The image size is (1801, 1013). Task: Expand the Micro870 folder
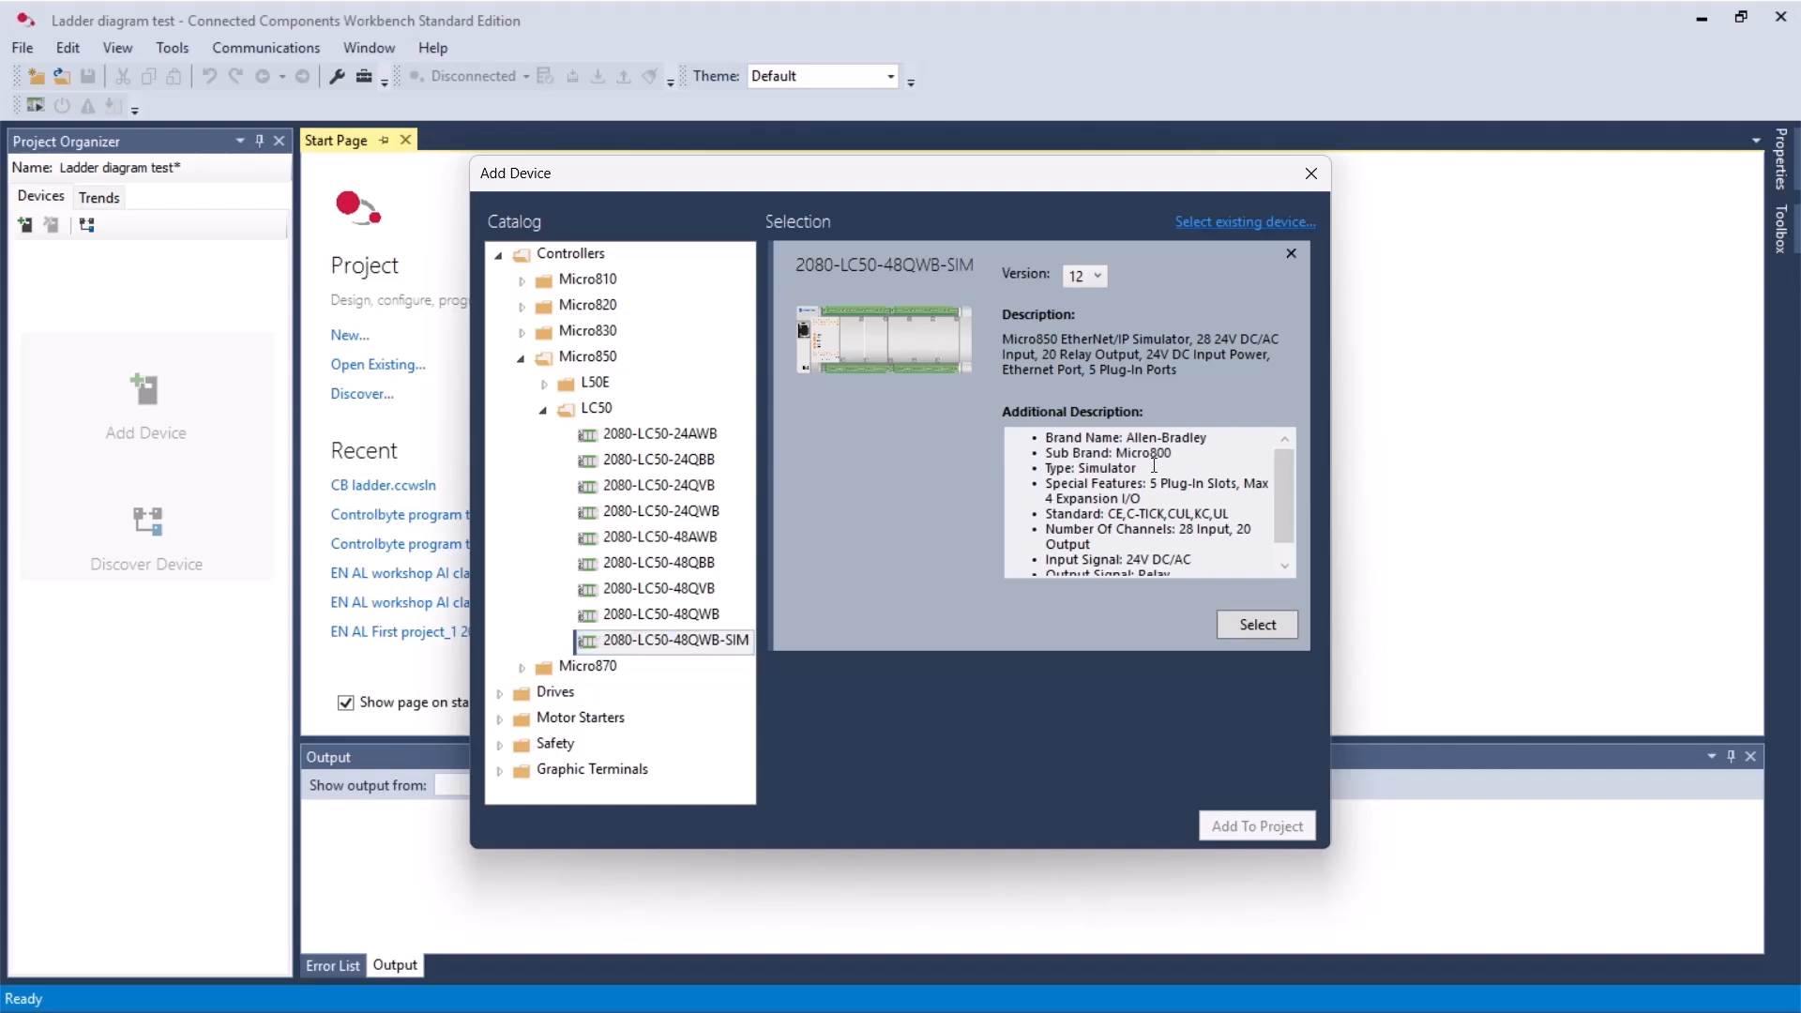pyautogui.click(x=522, y=667)
